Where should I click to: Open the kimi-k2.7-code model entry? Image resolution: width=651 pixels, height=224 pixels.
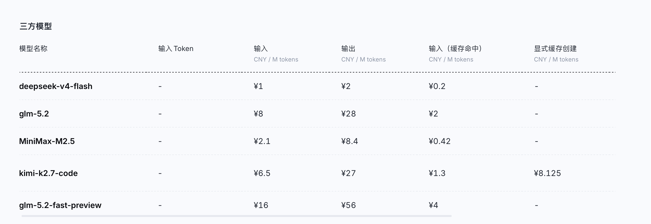pyautogui.click(x=48, y=173)
